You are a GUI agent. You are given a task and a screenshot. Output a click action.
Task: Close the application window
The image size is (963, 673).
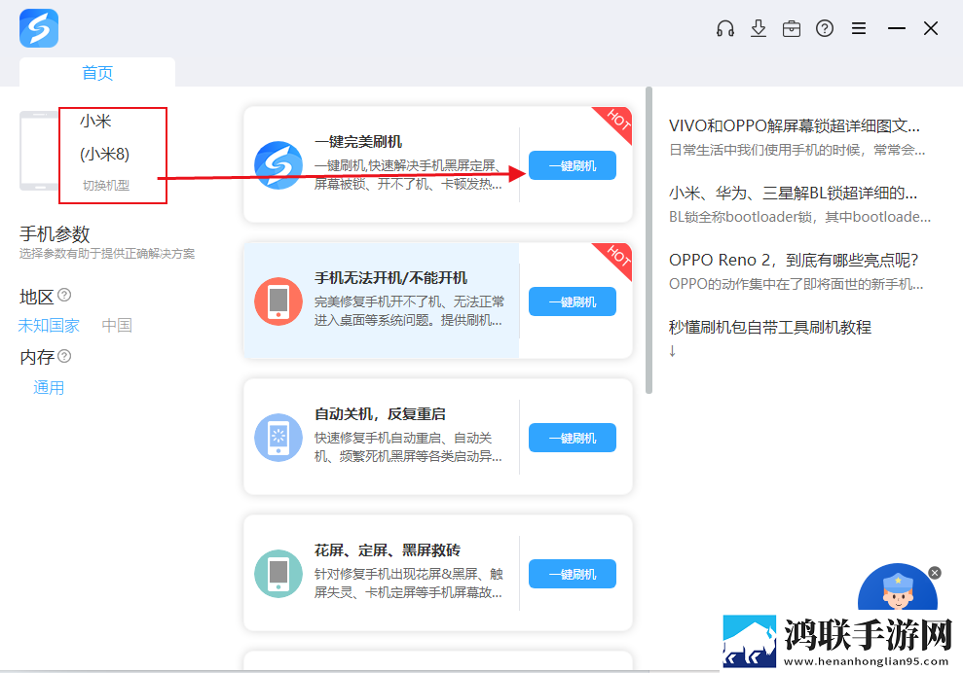(931, 28)
